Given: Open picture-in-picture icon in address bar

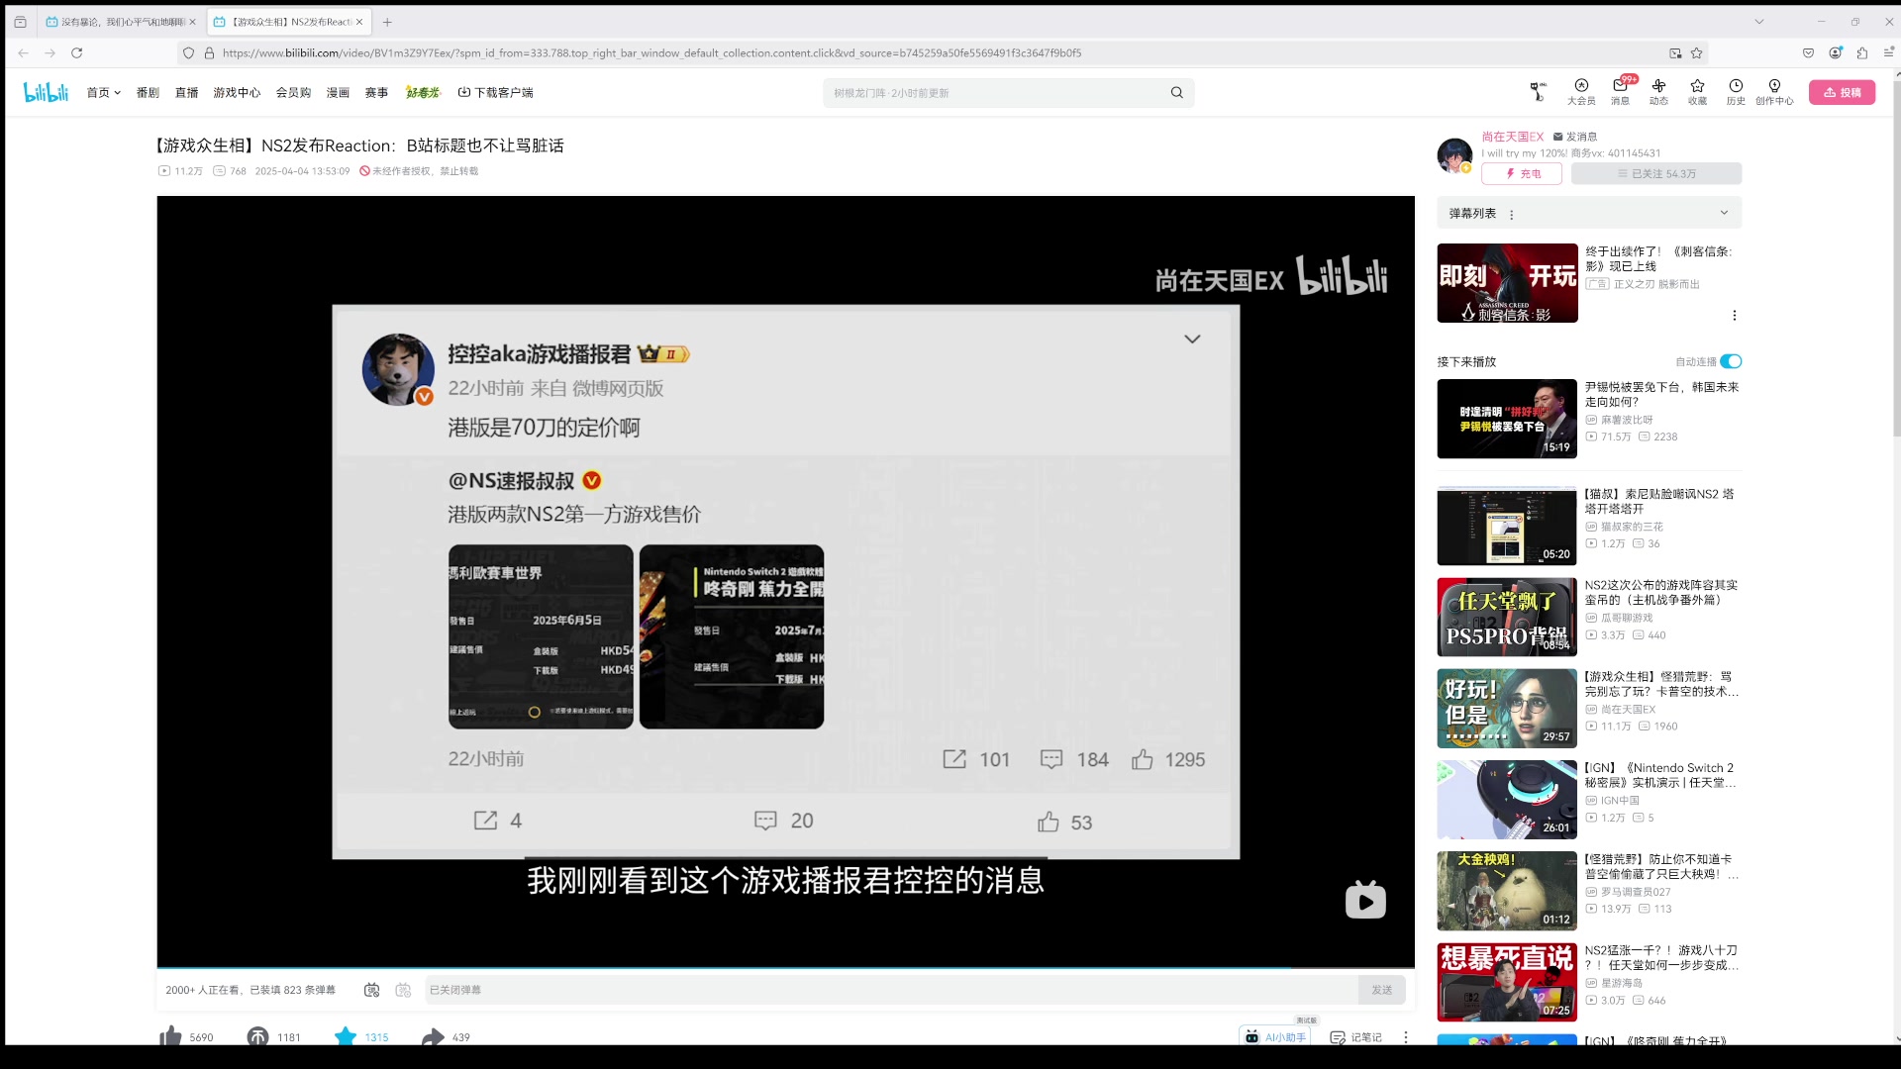Looking at the screenshot, I should [1675, 52].
